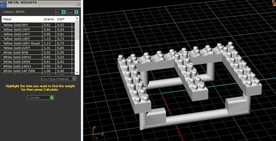Enable Use Object Materials option

59,79
